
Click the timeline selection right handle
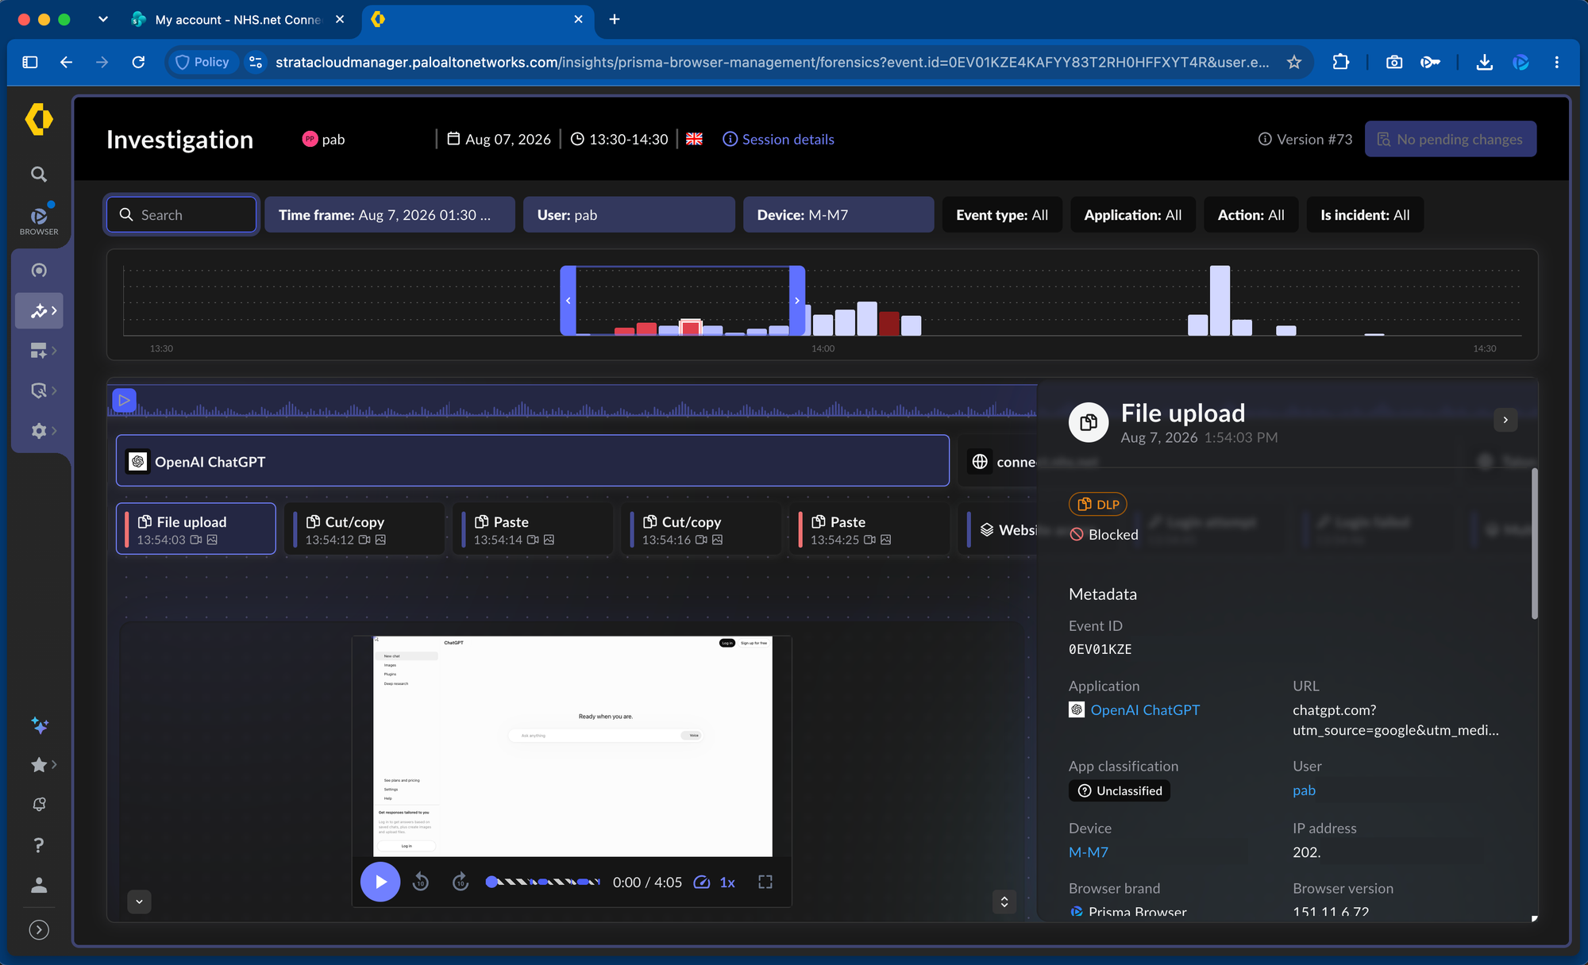797,301
